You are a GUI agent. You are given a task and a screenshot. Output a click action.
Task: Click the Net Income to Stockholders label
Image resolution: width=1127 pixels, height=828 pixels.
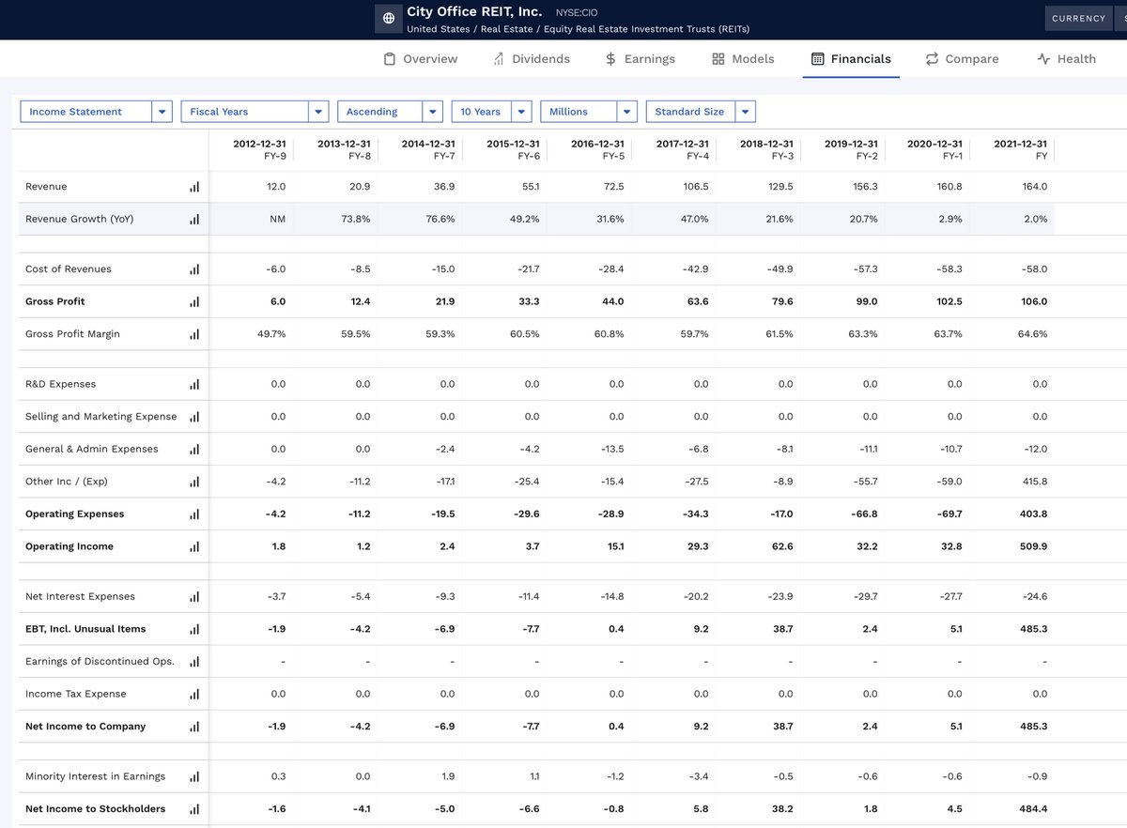(95, 809)
